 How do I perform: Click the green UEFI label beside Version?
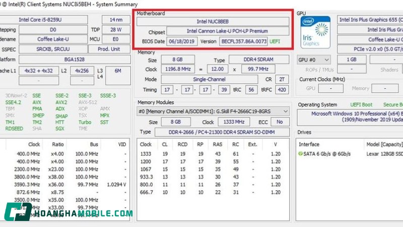click(x=275, y=41)
